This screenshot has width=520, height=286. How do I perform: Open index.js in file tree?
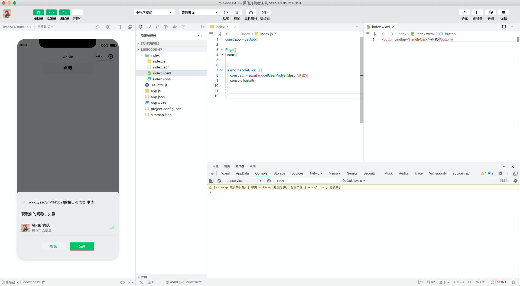click(171, 61)
